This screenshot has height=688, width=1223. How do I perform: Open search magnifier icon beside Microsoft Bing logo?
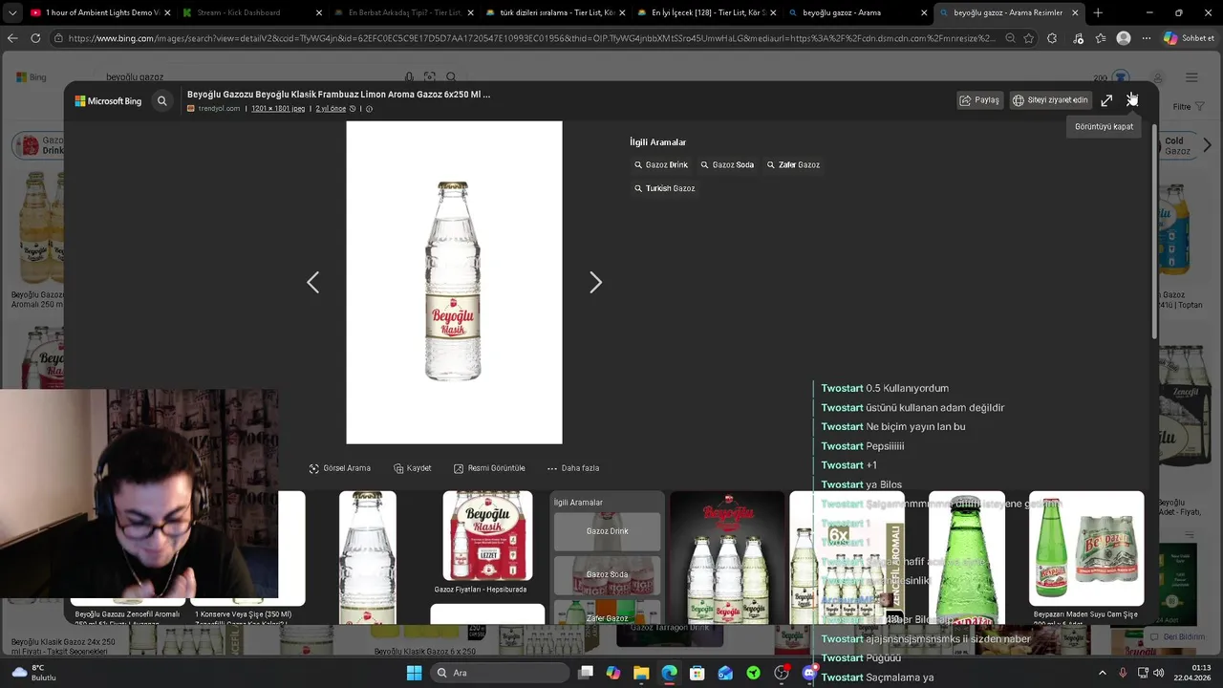162,100
